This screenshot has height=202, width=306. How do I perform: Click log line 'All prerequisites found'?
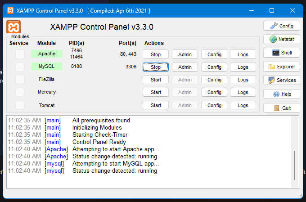(101, 121)
